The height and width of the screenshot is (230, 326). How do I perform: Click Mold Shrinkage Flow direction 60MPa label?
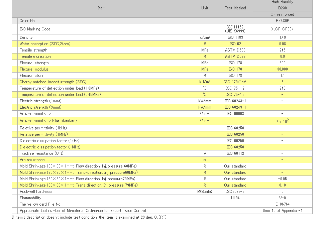(x=78, y=166)
